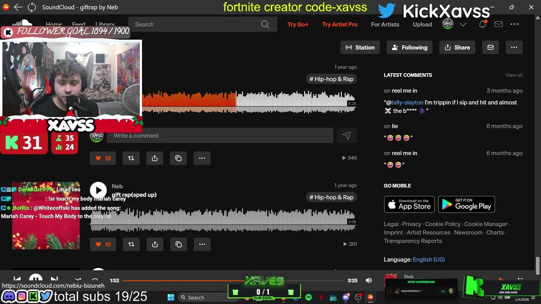Like the giftrap track with 13 likes
Viewport: 541px width, 304px height.
(x=103, y=158)
